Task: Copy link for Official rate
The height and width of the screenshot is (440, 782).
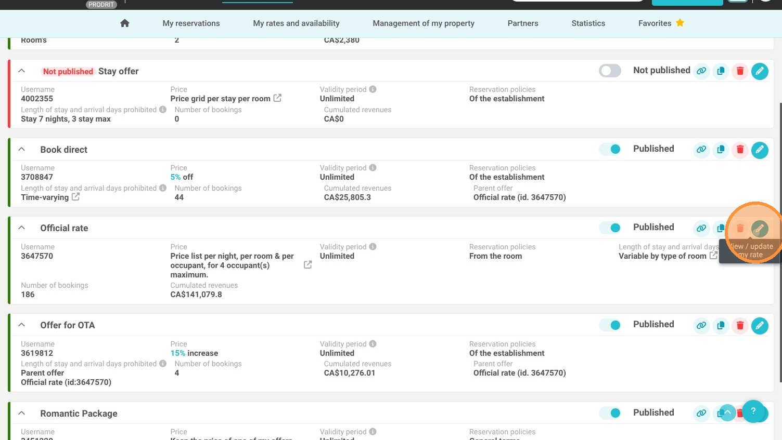Action: [701, 228]
